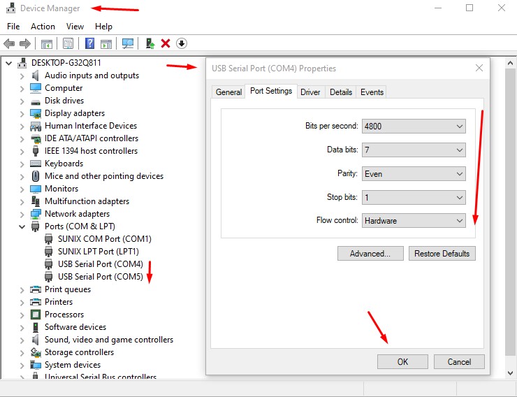
Task: Expand the Software devices category
Action: coord(22,327)
